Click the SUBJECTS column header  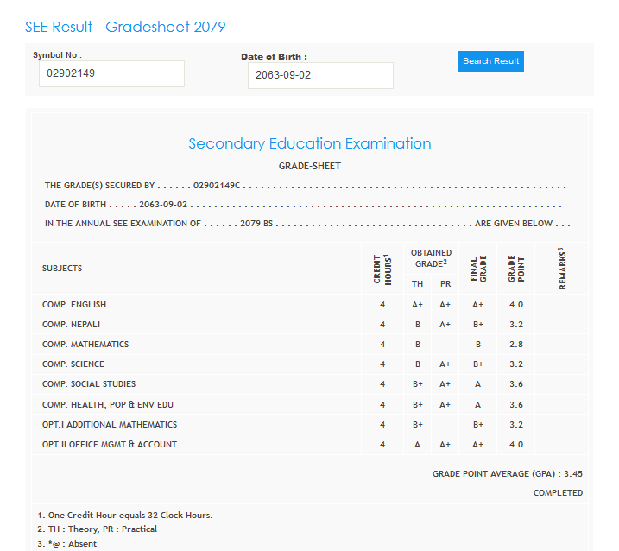62,269
